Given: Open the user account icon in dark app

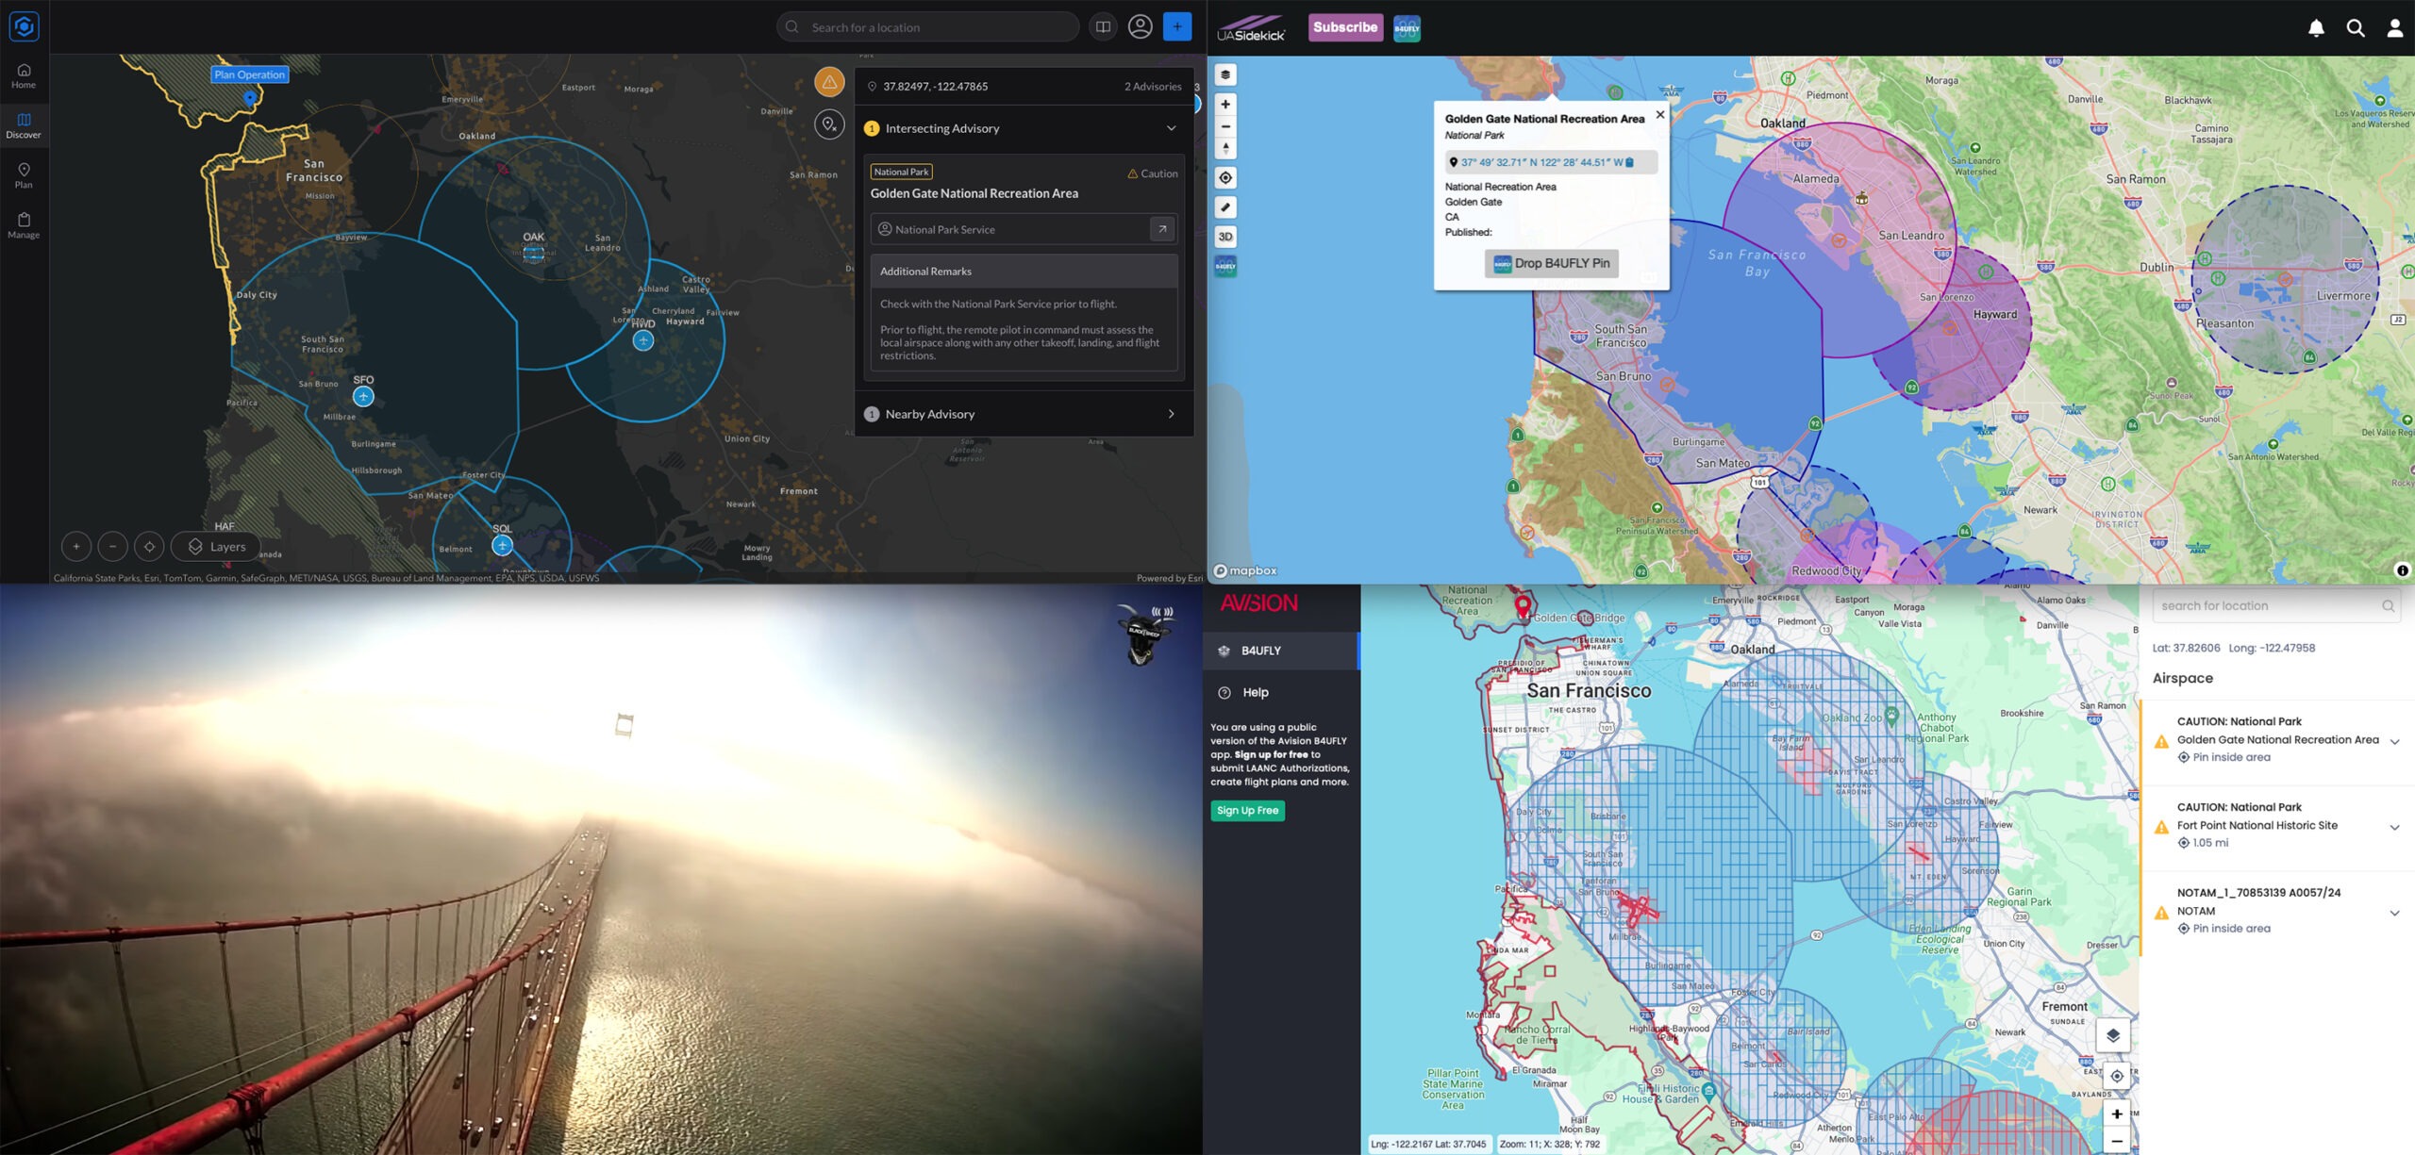Looking at the screenshot, I should click(x=1141, y=26).
